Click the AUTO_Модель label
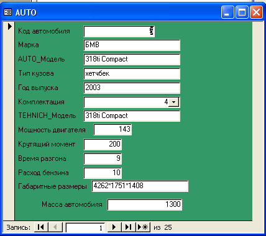 42,59
